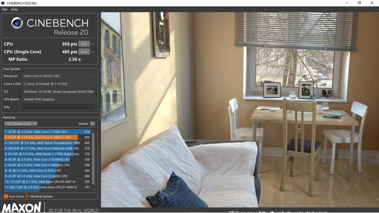Select ranking row Intel Core i7-4850HQ CPU
This screenshot has width=379, height=213.
pyautogui.click(x=47, y=165)
